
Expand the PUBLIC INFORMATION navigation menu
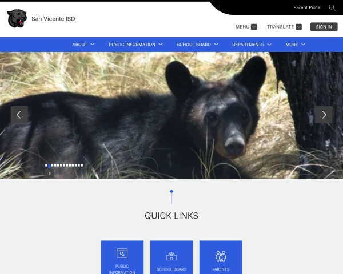pyautogui.click(x=135, y=45)
